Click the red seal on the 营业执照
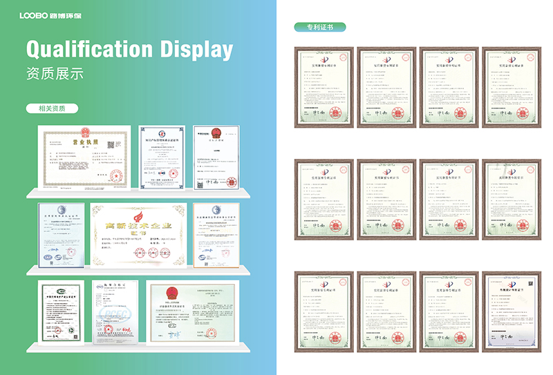This screenshot has height=375, width=553. coord(115,175)
